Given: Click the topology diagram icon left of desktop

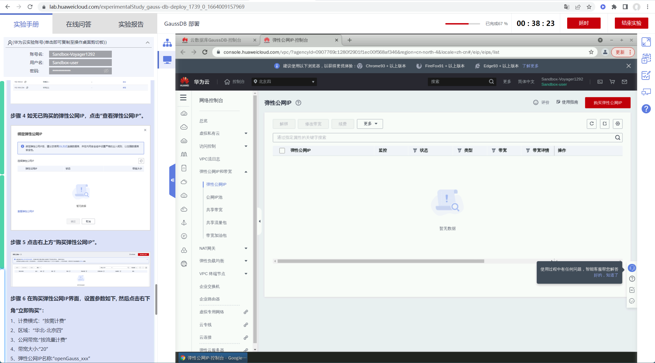Looking at the screenshot, I should [167, 43].
